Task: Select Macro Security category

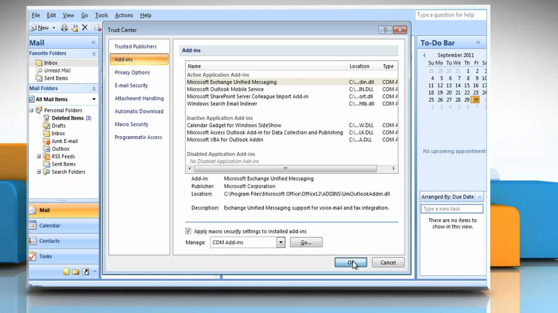Action: [132, 124]
